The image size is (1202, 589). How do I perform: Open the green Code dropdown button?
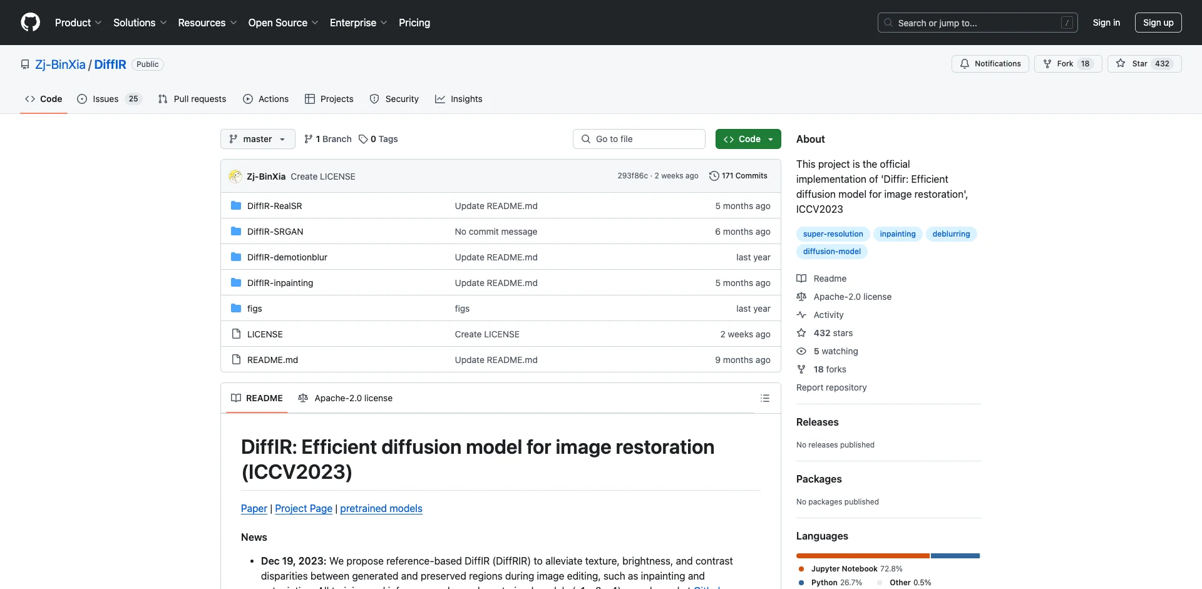tap(748, 139)
